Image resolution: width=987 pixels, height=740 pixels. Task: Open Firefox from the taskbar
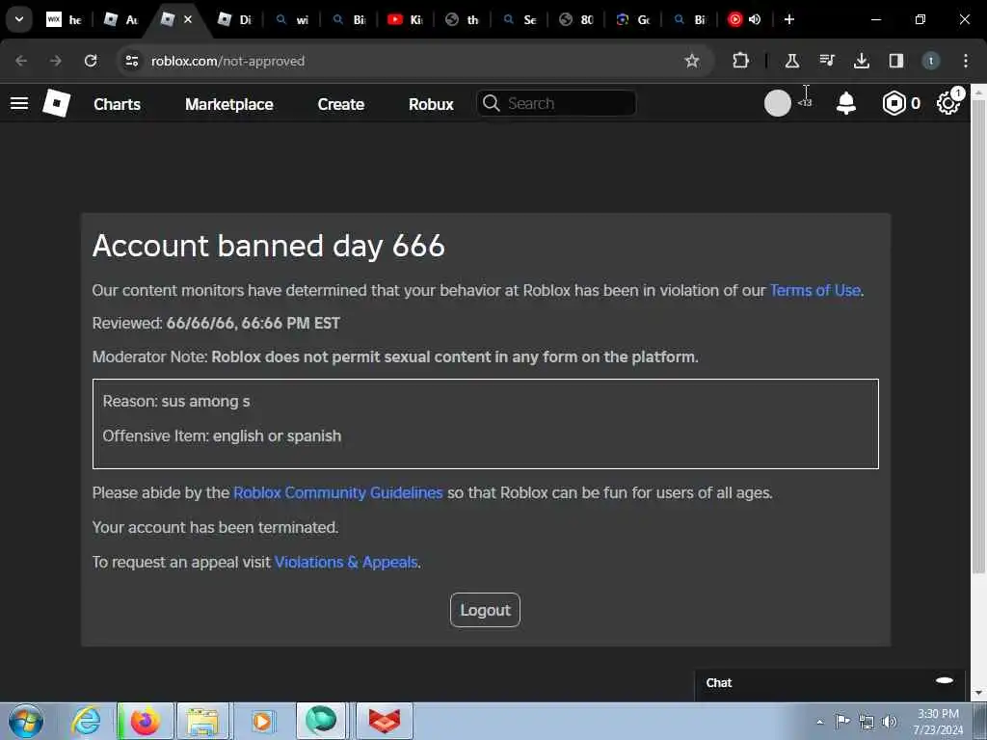[145, 721]
